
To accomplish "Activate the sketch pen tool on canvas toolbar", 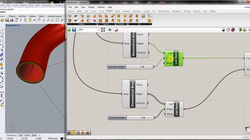I will 116,30.
